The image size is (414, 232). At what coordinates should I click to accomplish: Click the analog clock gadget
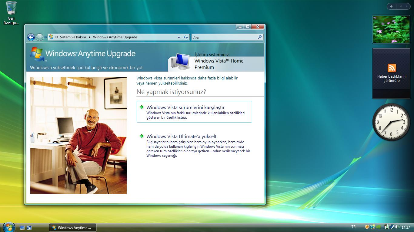391,122
